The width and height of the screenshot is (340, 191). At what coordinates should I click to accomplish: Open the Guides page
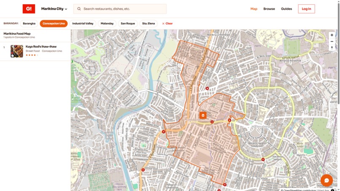point(286,9)
